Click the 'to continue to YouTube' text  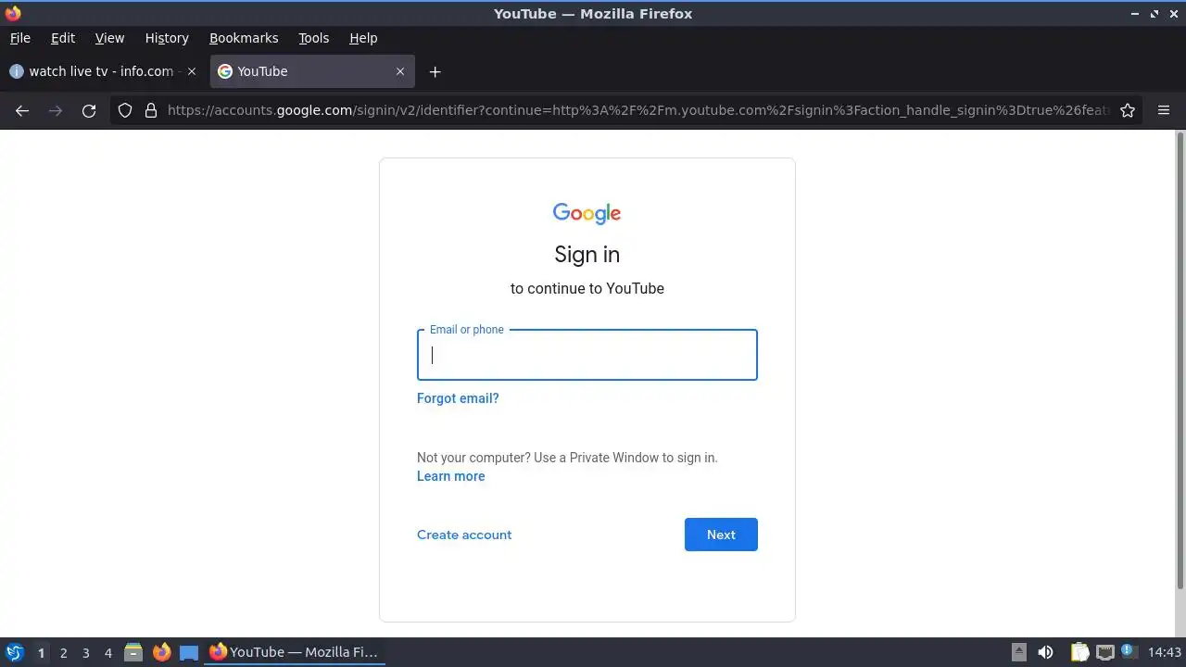click(587, 288)
